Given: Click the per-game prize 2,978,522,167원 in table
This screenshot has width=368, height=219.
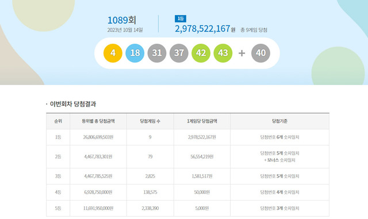Looking at the screenshot, I should 202,137.
